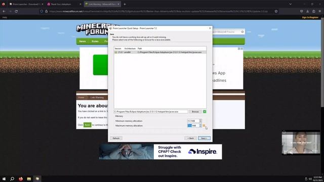
Task: Click the Firefox taskbar icon
Action: point(21,178)
